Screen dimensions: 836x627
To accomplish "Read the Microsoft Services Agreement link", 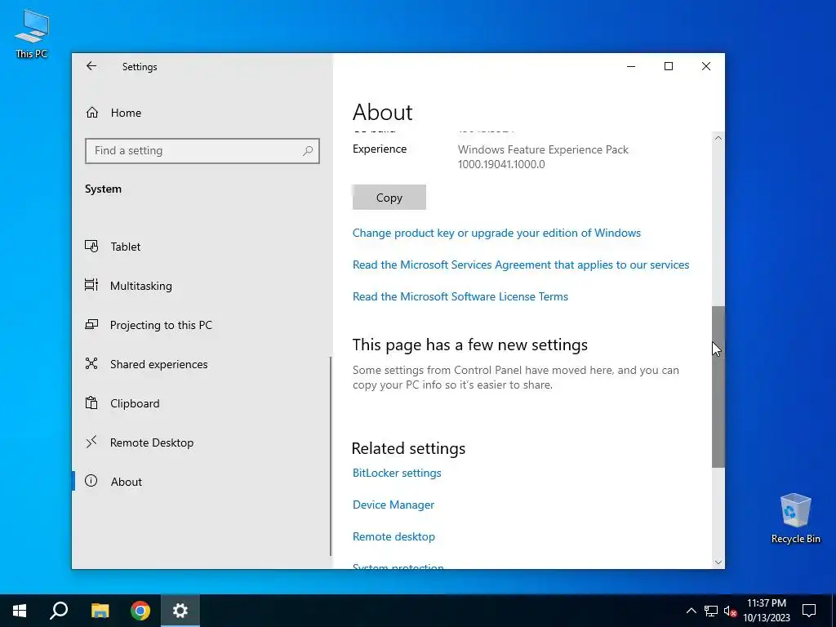I will coord(521,265).
